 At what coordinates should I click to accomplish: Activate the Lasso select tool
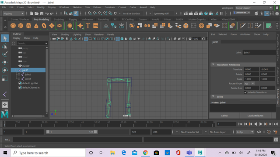pos(5,47)
